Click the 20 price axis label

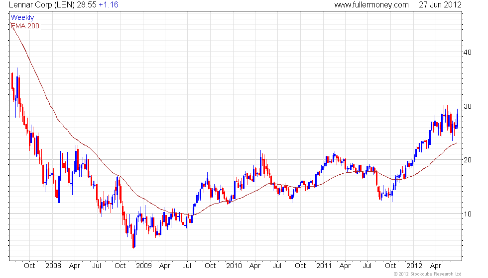point(468,160)
